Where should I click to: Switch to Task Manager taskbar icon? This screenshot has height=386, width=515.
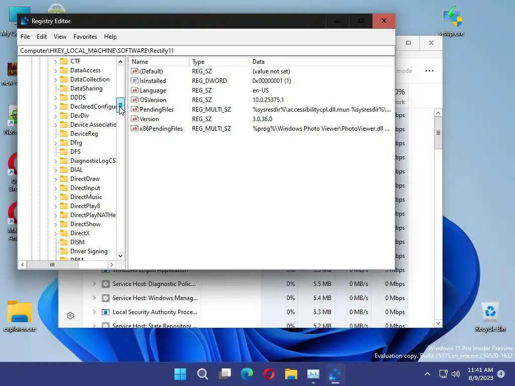313,374
